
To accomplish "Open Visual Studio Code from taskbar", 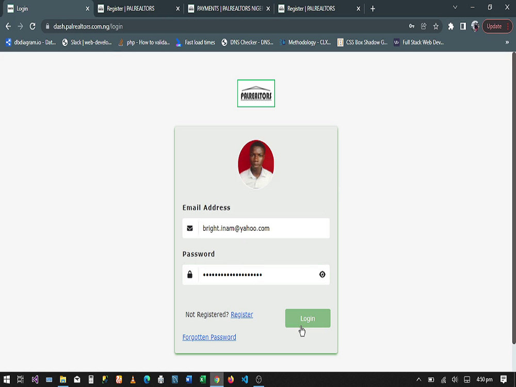I will (x=245, y=379).
